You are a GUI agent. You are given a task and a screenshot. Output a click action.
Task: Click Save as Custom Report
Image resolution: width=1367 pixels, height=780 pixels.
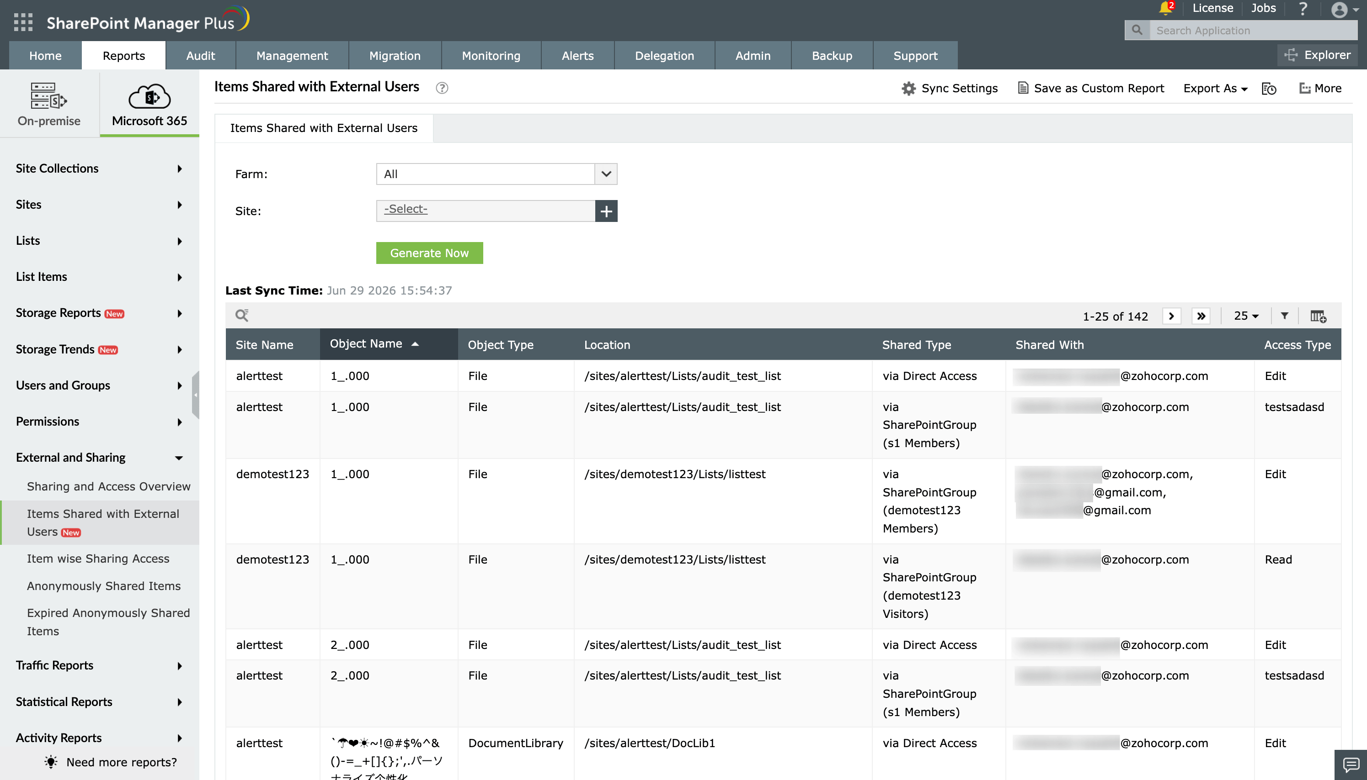[1091, 89]
